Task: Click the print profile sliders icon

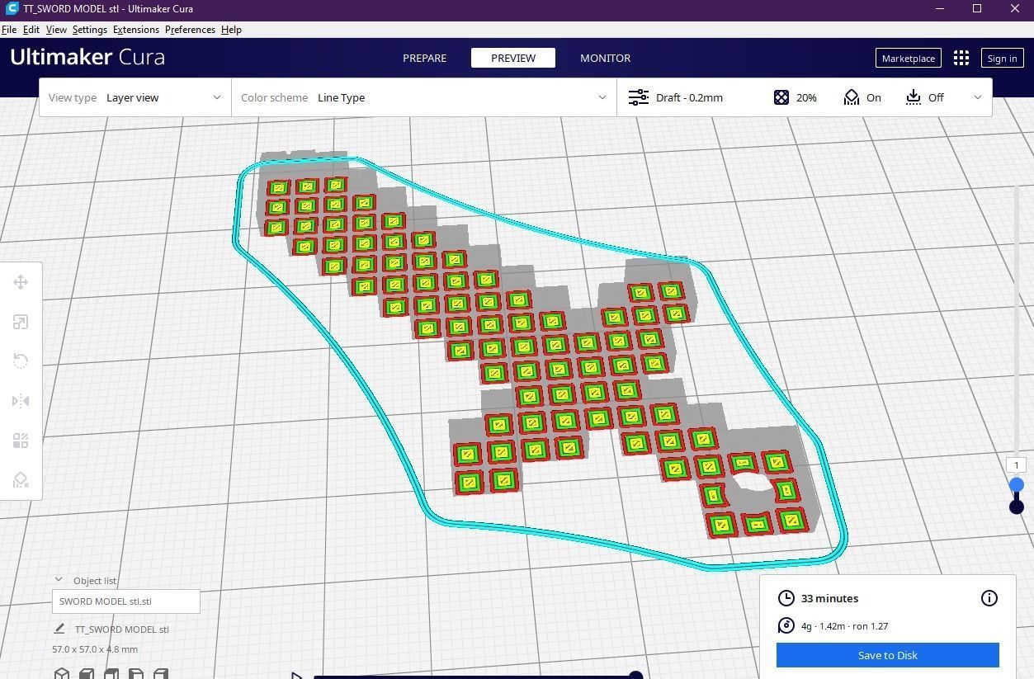Action: click(x=639, y=97)
